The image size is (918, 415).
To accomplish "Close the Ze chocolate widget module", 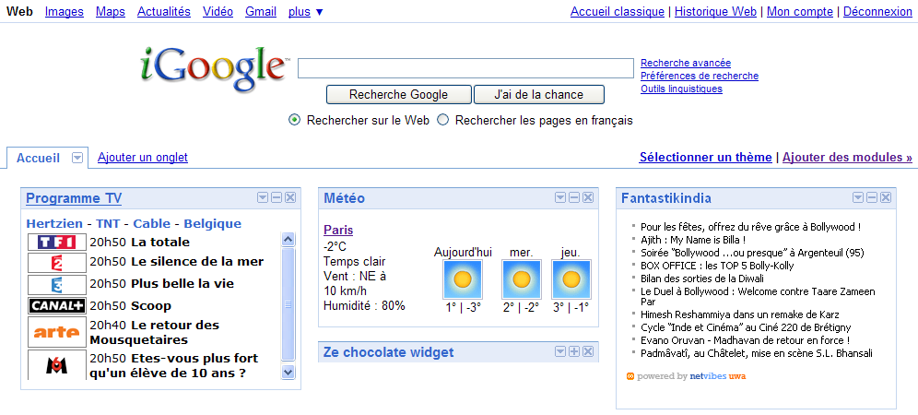I will (x=588, y=351).
